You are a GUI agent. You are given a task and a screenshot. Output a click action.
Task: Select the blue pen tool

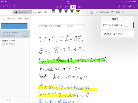[66, 11]
